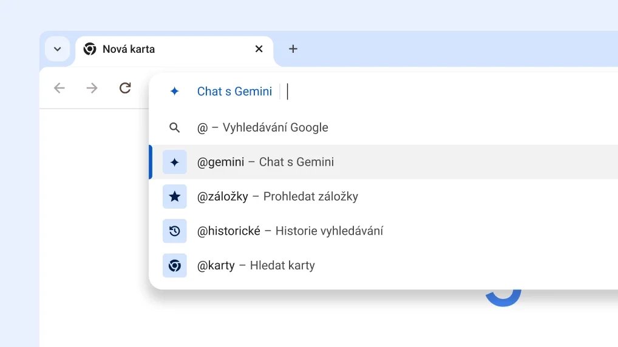Click the history clock icon
The image size is (618, 347).
coord(174,231)
